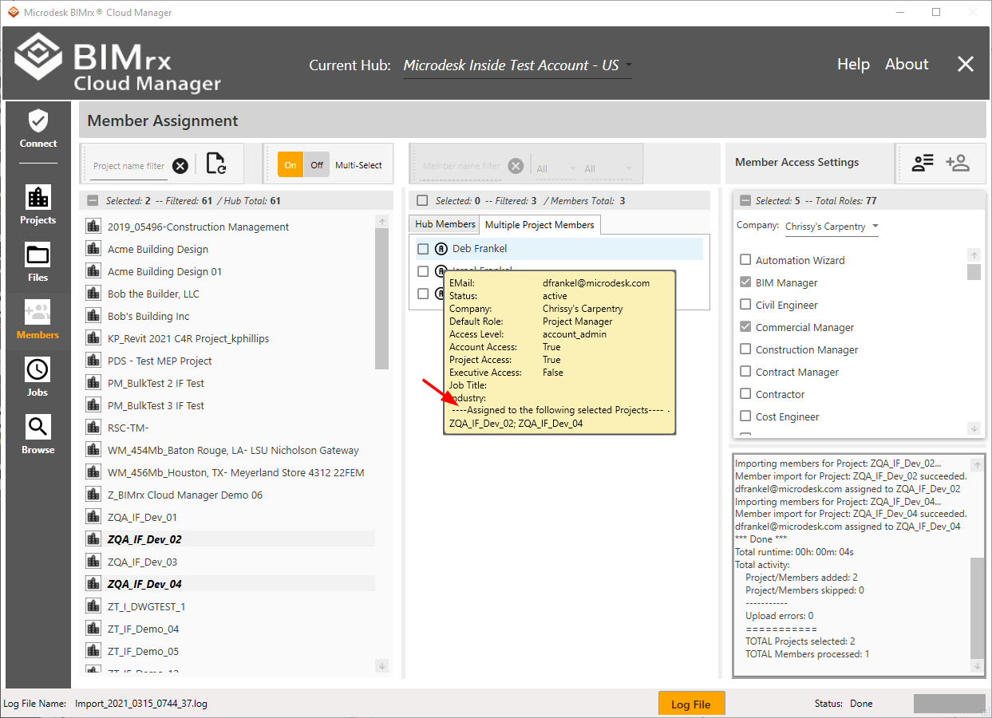Uncheck the BIM Manager role
The image size is (992, 718).
(745, 282)
